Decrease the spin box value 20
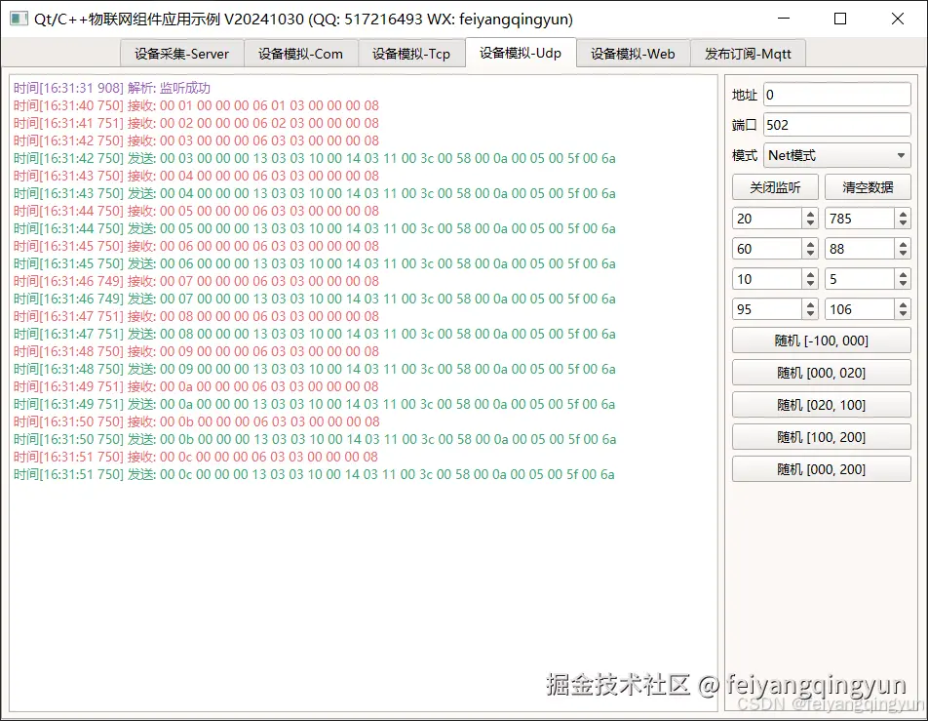Image resolution: width=928 pixels, height=721 pixels. point(810,224)
